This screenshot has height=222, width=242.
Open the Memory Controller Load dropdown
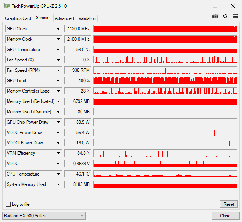pos(58,91)
